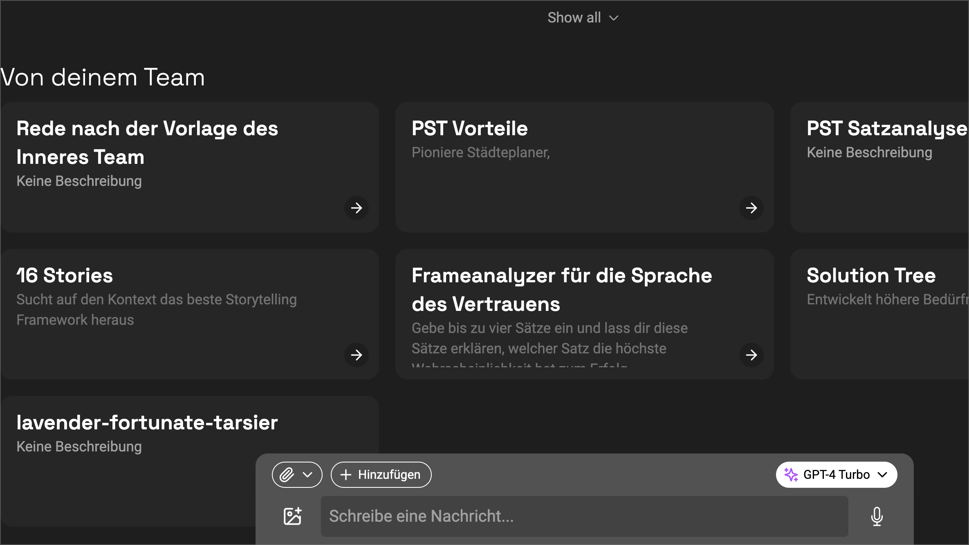
Task: Click arrow on PST Vorteile card
Action: 751,208
